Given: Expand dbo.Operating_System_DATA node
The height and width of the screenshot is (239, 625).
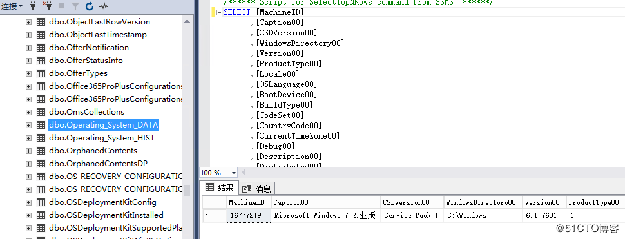Looking at the screenshot, I should coord(28,125).
